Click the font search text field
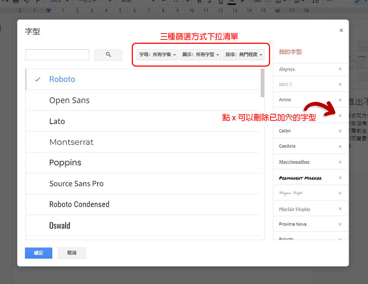 (57, 55)
